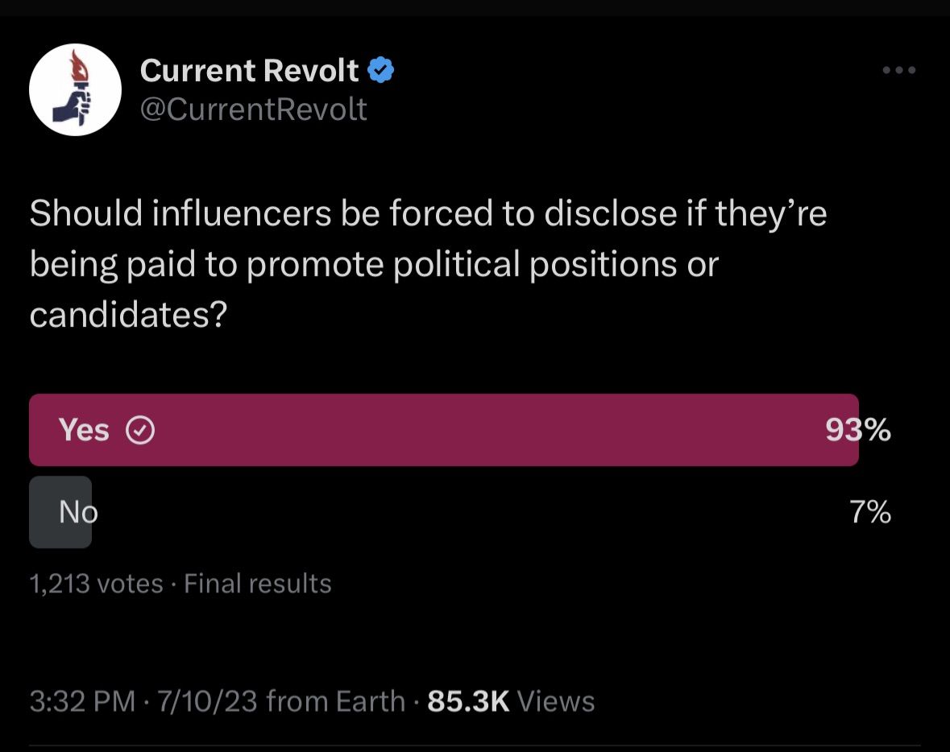The width and height of the screenshot is (950, 752).
Task: Open the @CurrentRevolt handle link
Action: click(254, 109)
